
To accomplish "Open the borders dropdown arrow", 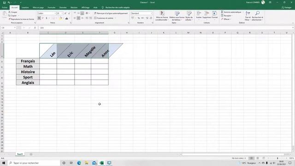I will (56, 18).
